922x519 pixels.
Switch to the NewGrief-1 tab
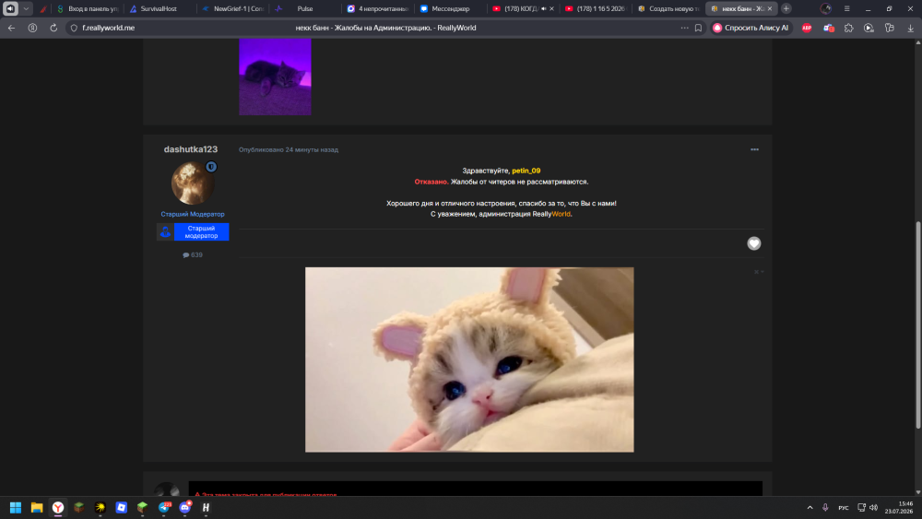(233, 9)
